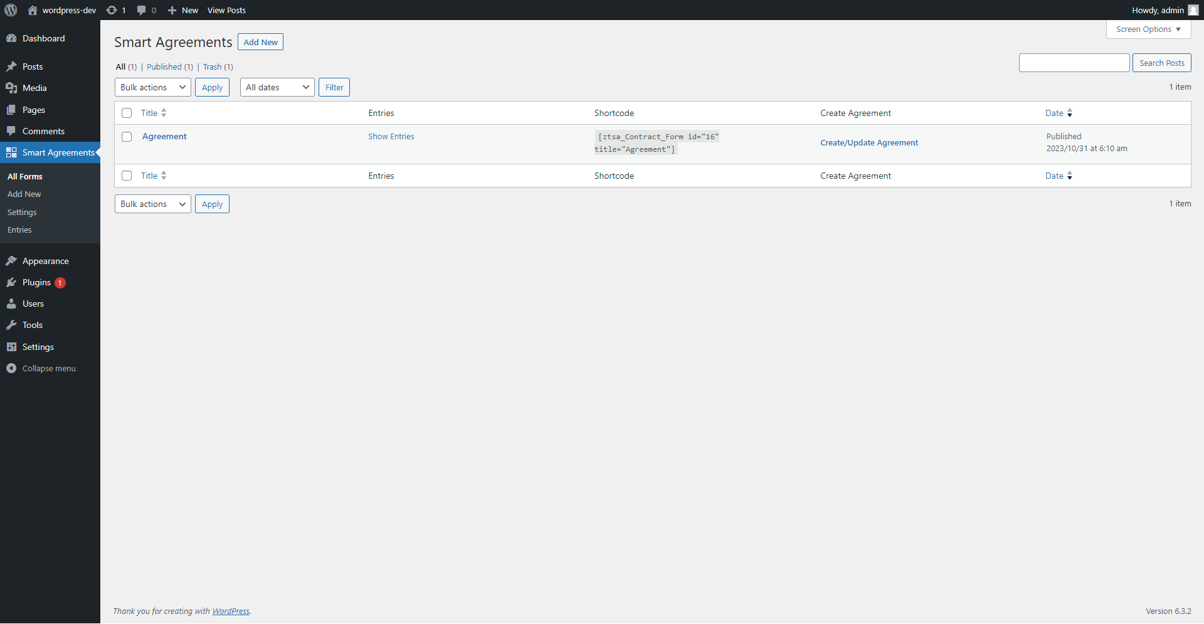Click the Add New button beside the heading
Screen dimensions: 1204x624
coord(260,42)
